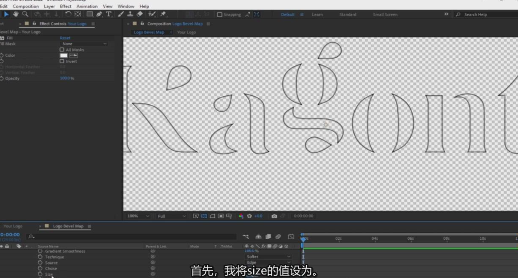Screen dimensions: 518x278
Task: Toggle Gradient Smoothness stopwatch
Action: [x=40, y=251]
